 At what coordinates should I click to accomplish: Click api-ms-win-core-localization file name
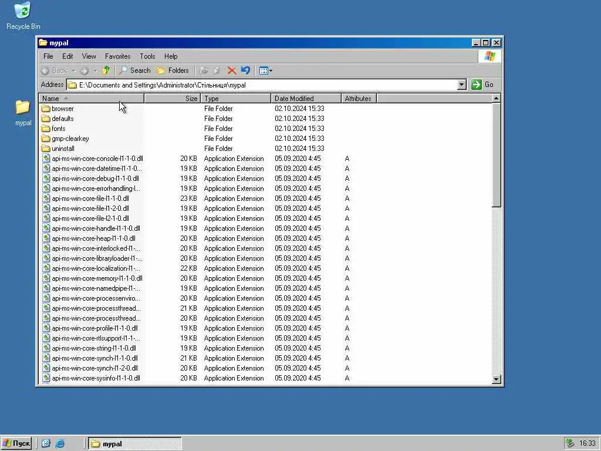tap(96, 268)
